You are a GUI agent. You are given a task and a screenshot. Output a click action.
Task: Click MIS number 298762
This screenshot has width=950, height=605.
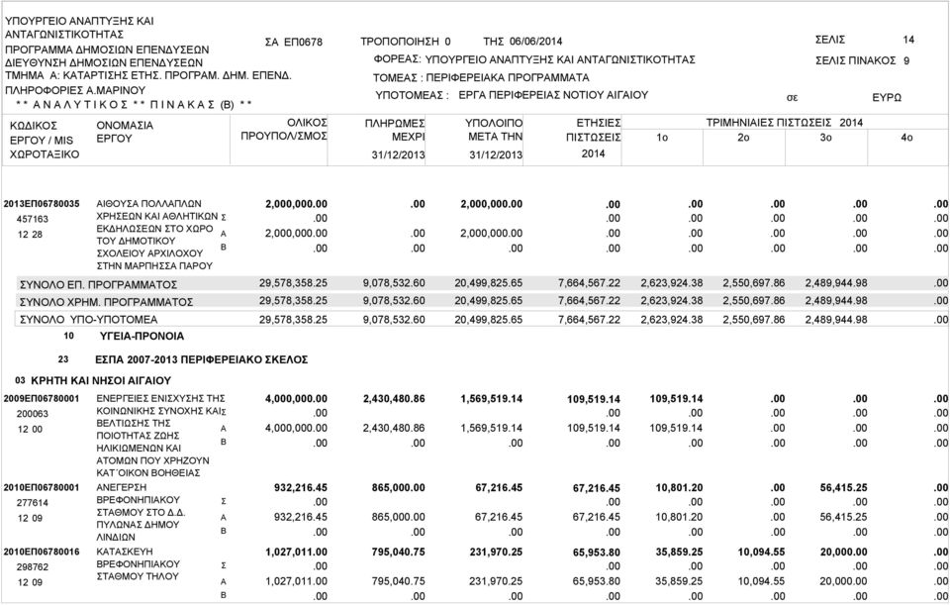pos(32,566)
